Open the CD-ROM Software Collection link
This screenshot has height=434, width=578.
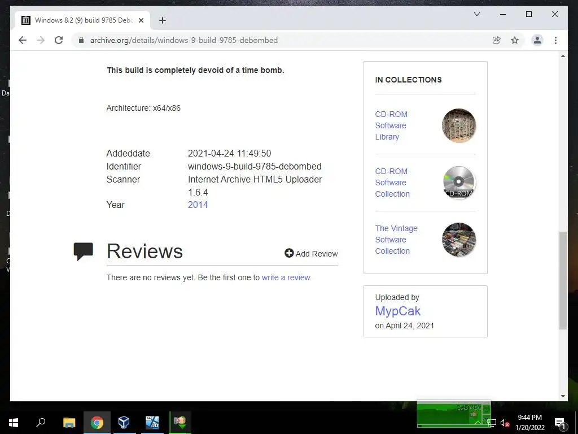coord(392,183)
